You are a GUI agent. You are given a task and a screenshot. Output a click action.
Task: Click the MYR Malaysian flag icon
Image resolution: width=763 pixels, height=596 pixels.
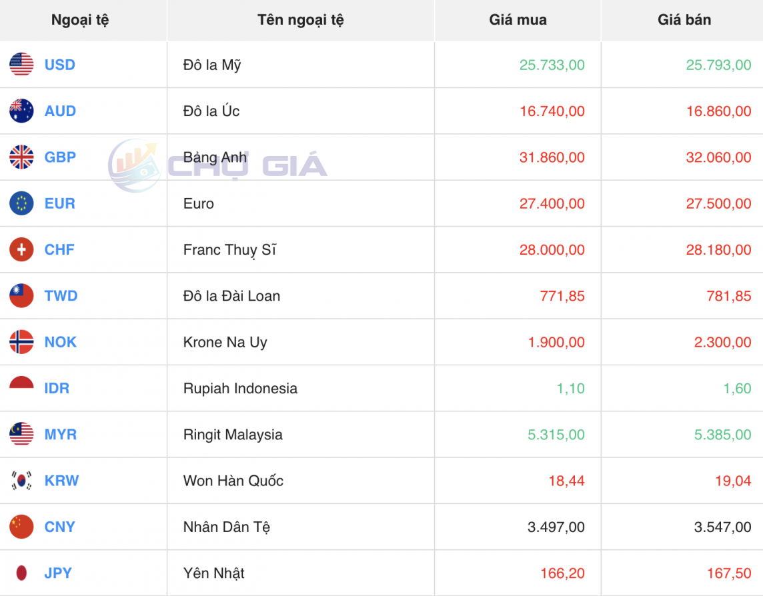[21, 434]
